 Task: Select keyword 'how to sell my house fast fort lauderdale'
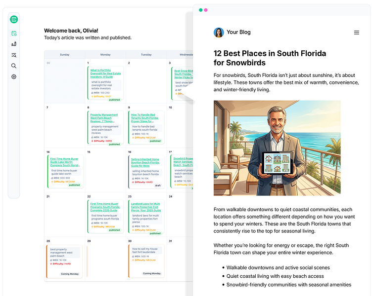[x=146, y=250]
